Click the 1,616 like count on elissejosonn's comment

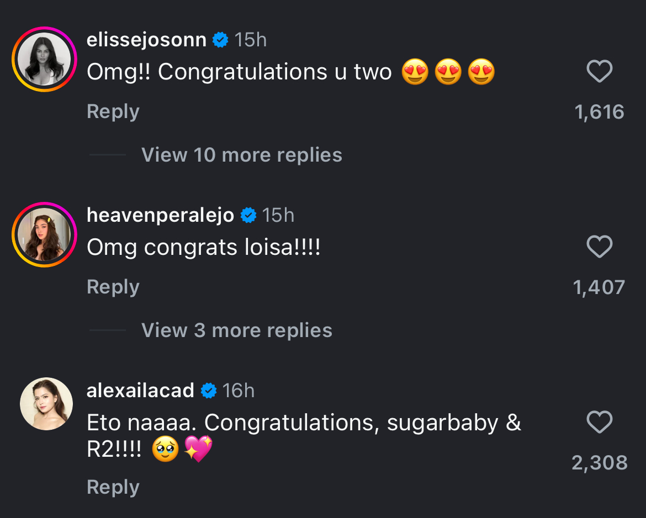click(x=600, y=111)
